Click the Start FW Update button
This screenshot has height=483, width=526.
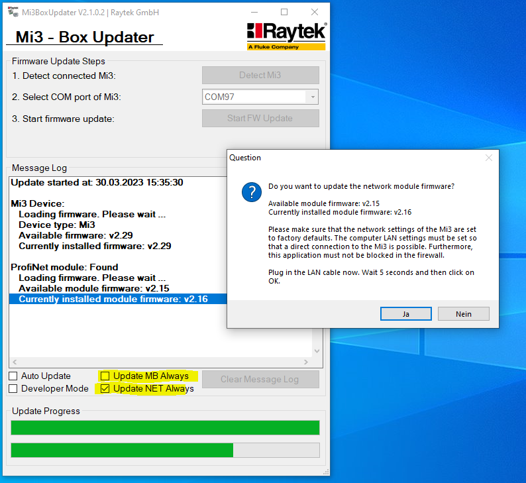pyautogui.click(x=260, y=119)
